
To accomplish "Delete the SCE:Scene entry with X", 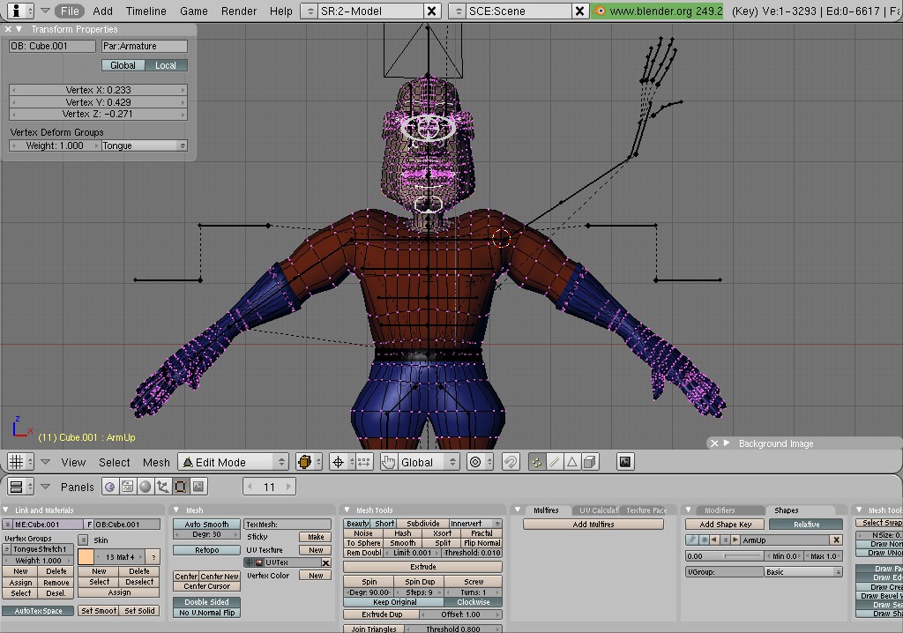I will coord(579,11).
